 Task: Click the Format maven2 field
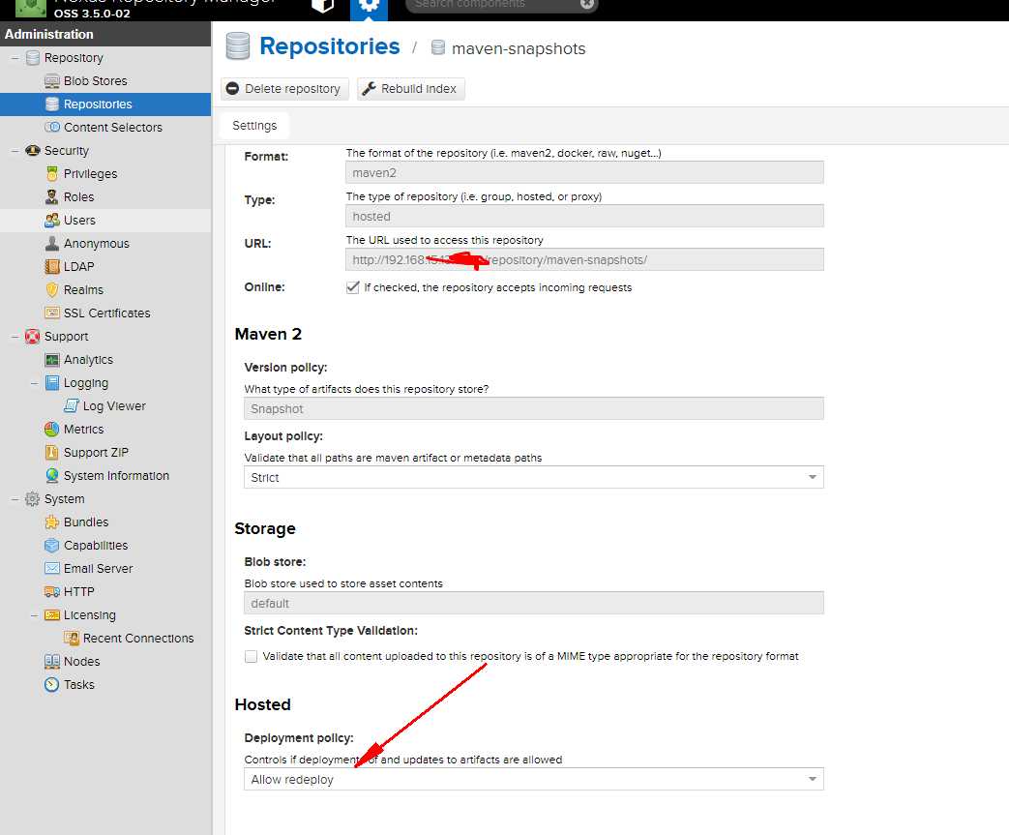tap(584, 172)
